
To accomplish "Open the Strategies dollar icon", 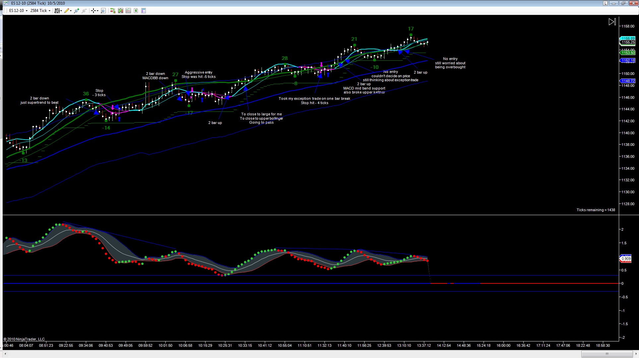I will (x=136, y=11).
